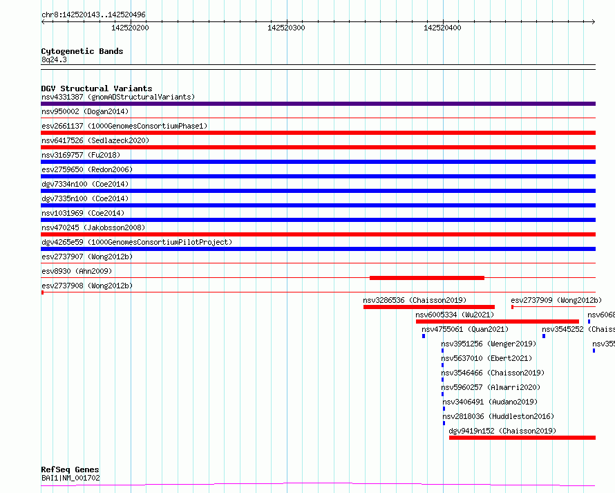615x493 pixels.
Task: Open the nsv950002 (Dogan2014) label
Action: click(85, 111)
